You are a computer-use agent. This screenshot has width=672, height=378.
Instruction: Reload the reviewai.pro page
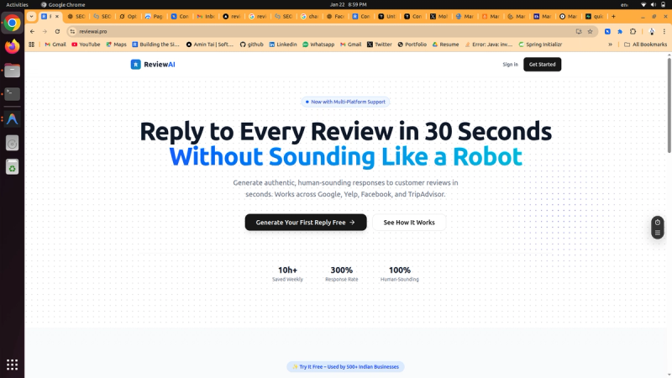[x=57, y=31]
